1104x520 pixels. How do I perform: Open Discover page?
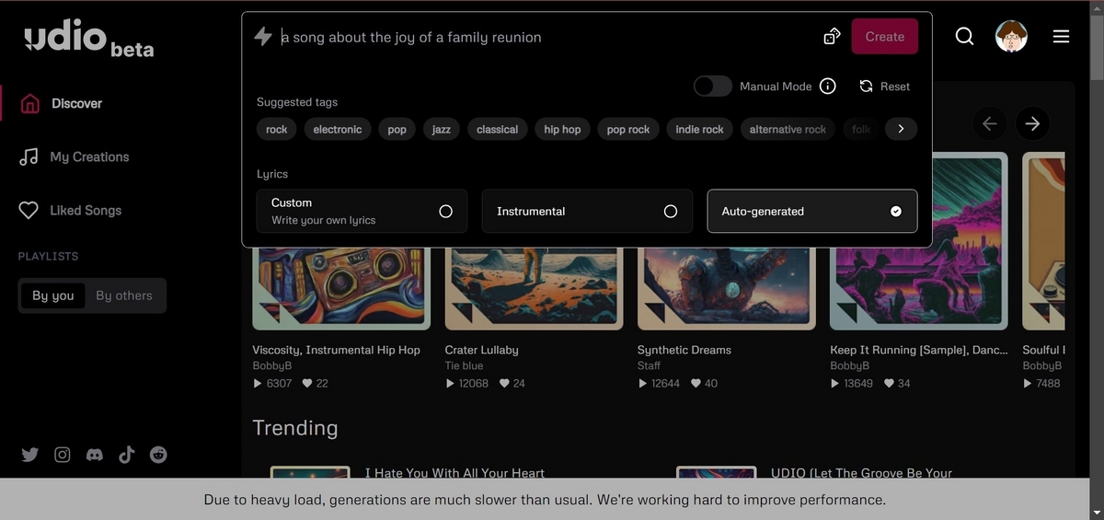click(x=76, y=103)
